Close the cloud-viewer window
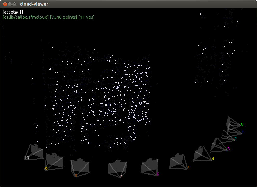Screen dimensions: 257x187 pyautogui.click(x=5, y=4)
